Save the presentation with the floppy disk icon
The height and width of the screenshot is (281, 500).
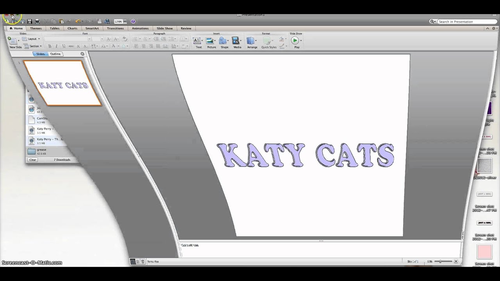30,21
